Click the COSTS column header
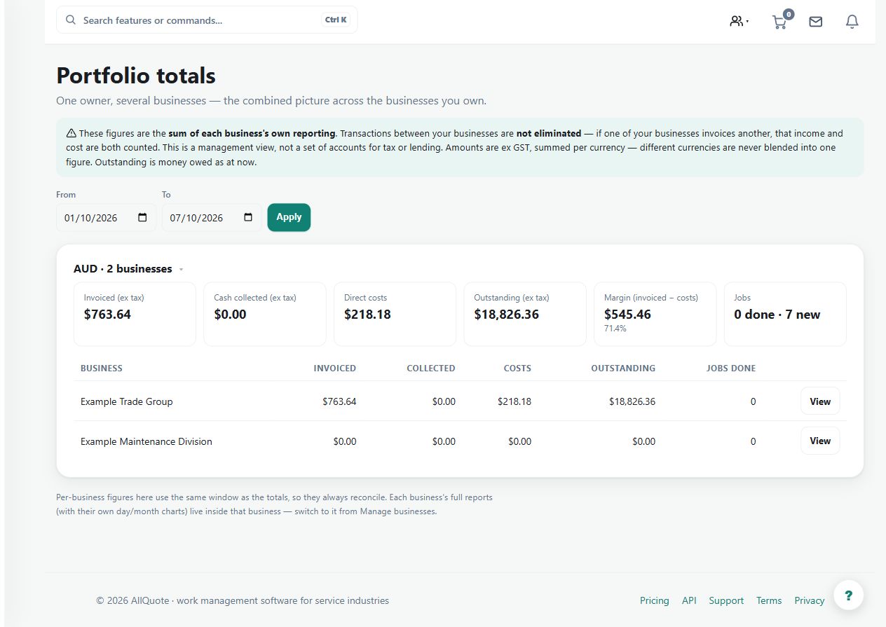886x627 pixels. click(x=517, y=368)
